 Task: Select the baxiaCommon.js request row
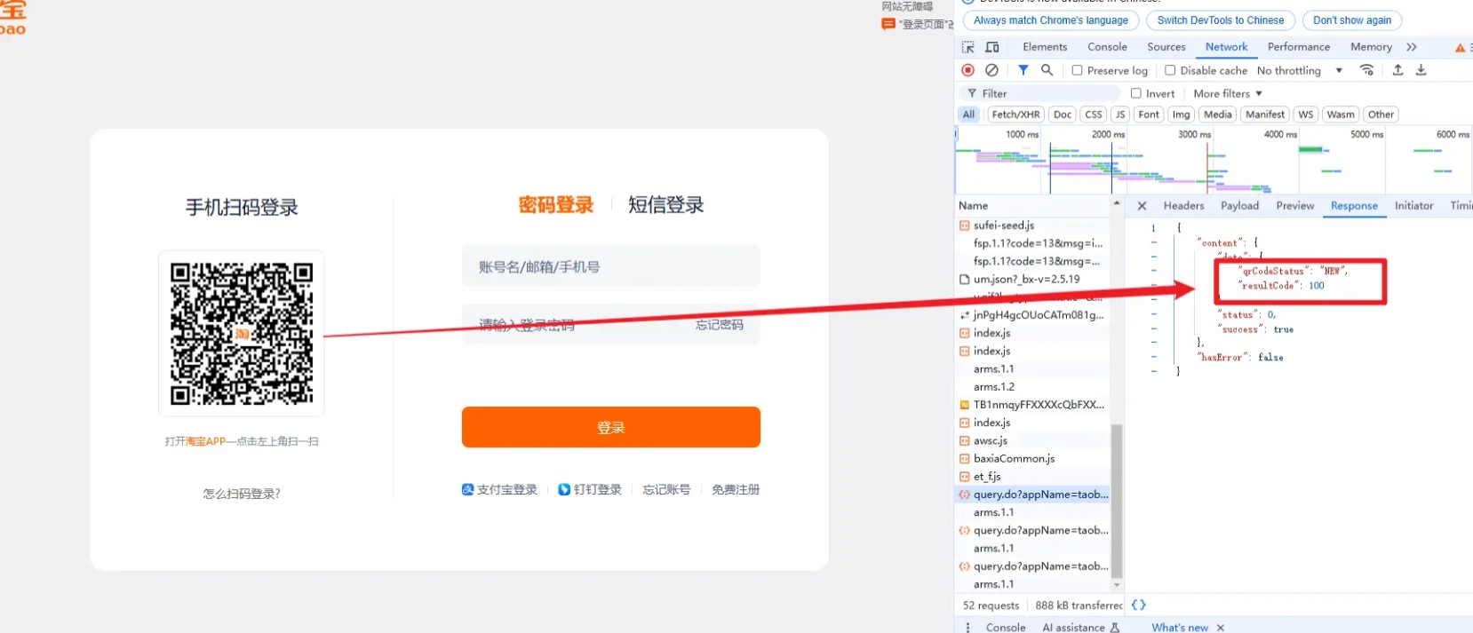1033,458
